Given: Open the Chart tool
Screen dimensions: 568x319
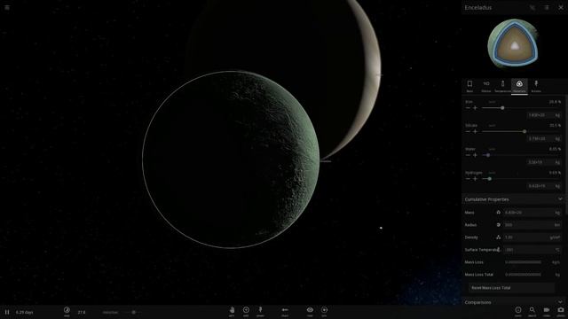Looking at the screenshot, I should click(x=285, y=311).
